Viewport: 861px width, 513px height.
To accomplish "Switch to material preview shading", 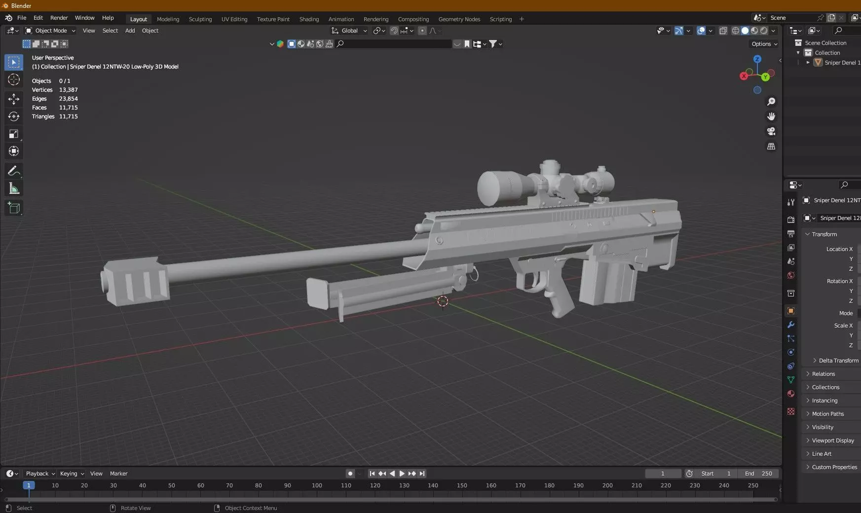I will [x=754, y=31].
